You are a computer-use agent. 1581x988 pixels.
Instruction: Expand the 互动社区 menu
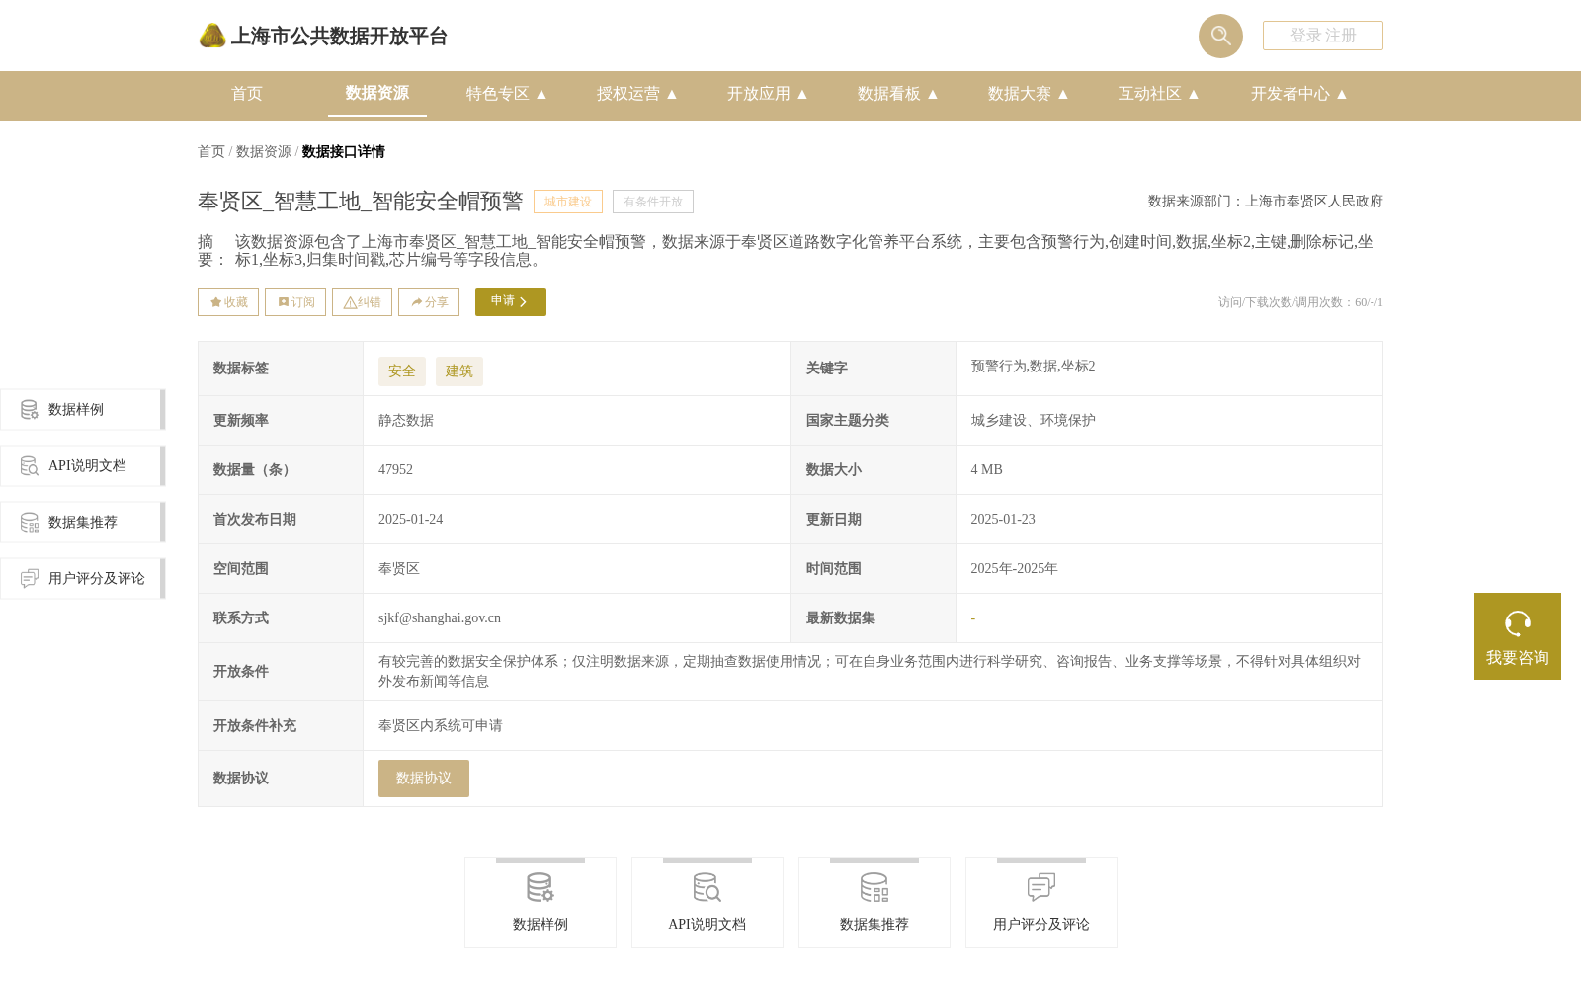[x=1159, y=94]
